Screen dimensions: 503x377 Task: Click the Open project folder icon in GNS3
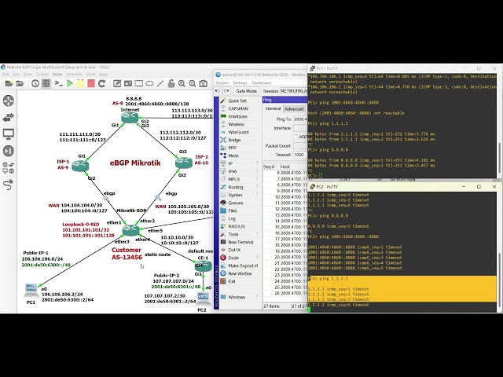(20, 84)
